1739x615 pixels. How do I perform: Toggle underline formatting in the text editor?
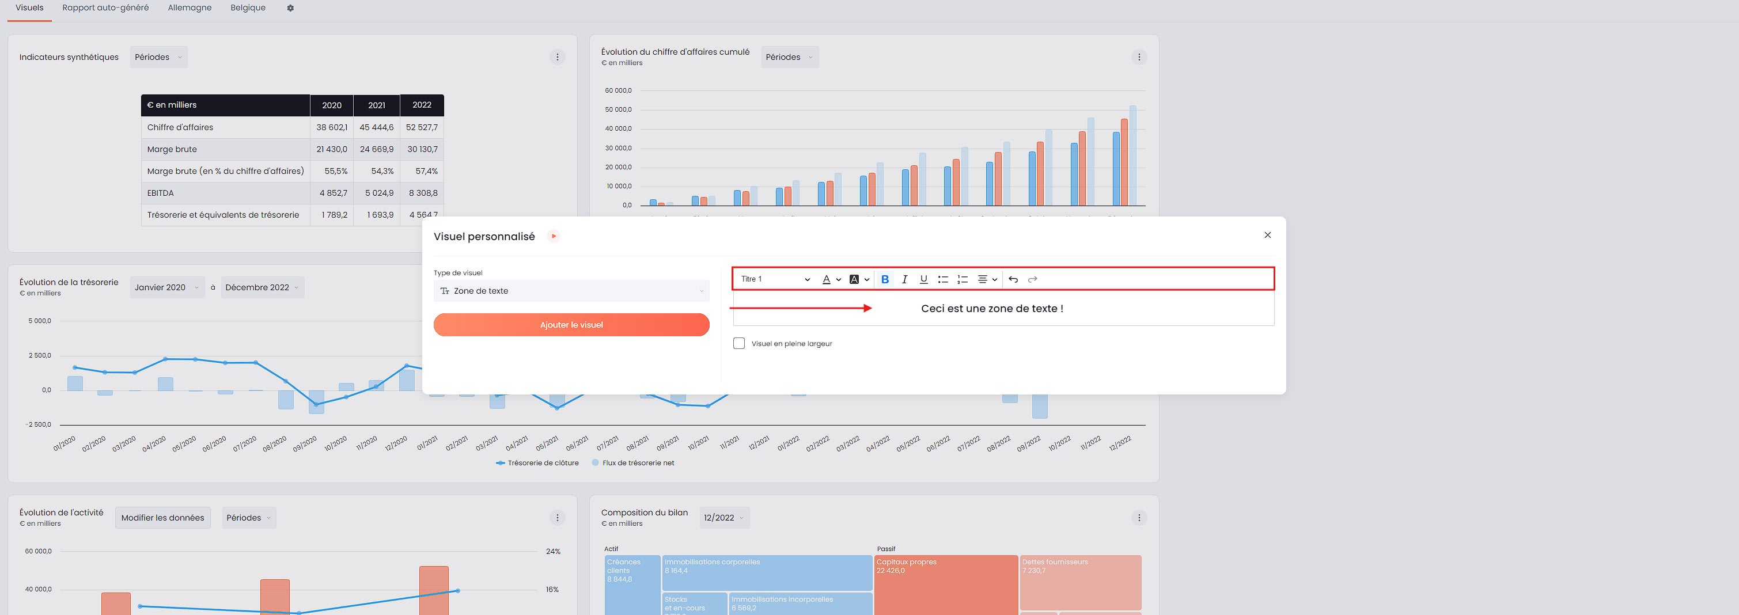click(x=923, y=279)
